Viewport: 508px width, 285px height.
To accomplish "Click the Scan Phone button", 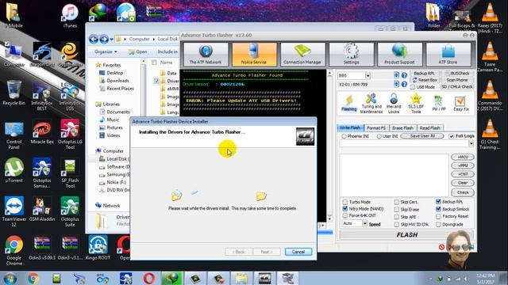I will click(x=457, y=80).
